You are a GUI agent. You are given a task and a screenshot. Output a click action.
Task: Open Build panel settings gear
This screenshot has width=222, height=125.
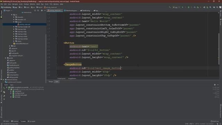click(215, 85)
